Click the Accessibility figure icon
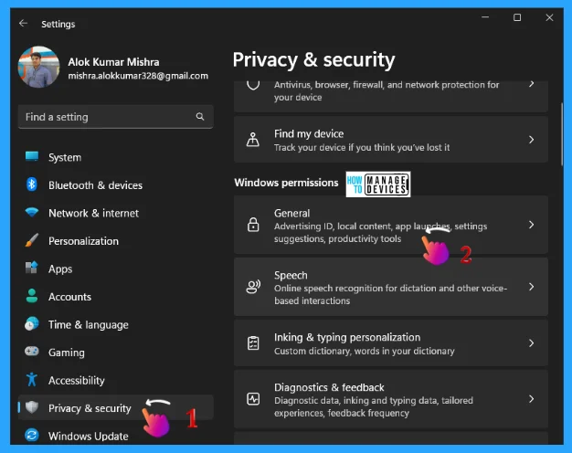This screenshot has width=572, height=453. coord(32,380)
